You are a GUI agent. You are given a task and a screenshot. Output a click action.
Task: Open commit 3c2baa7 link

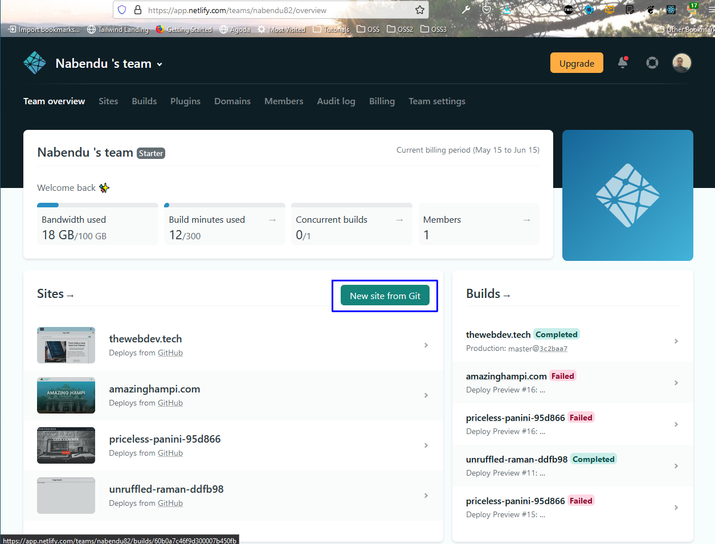(553, 349)
